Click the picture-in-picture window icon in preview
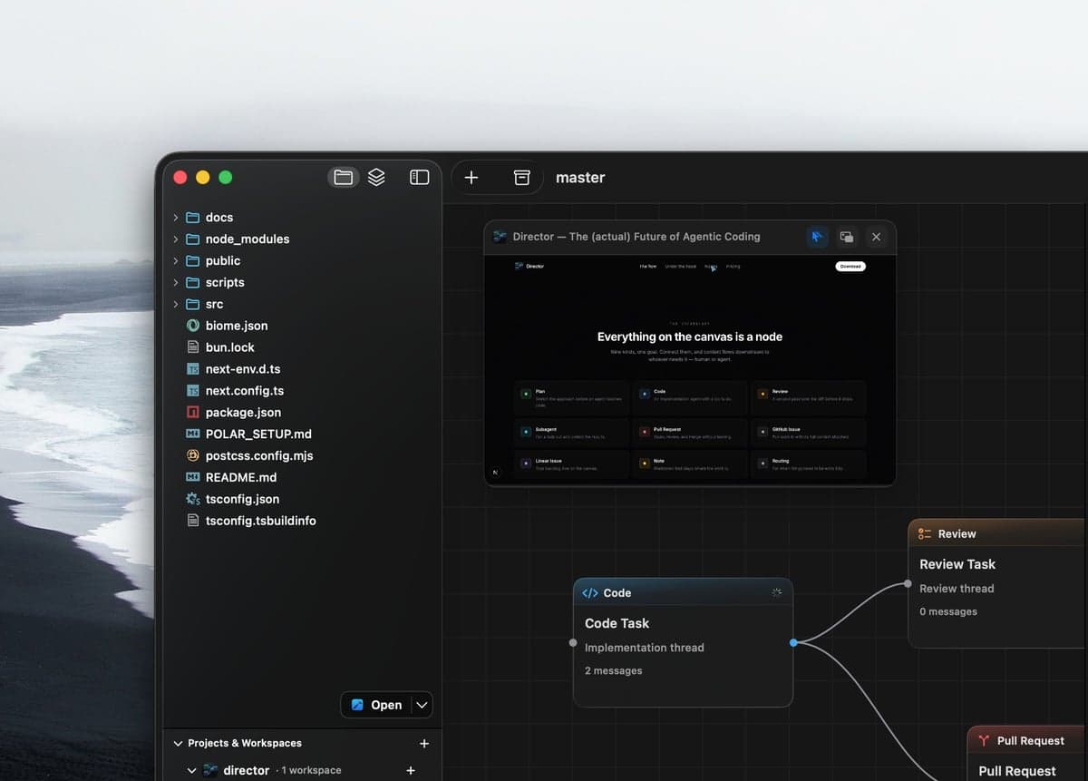The height and width of the screenshot is (781, 1088). coord(847,237)
